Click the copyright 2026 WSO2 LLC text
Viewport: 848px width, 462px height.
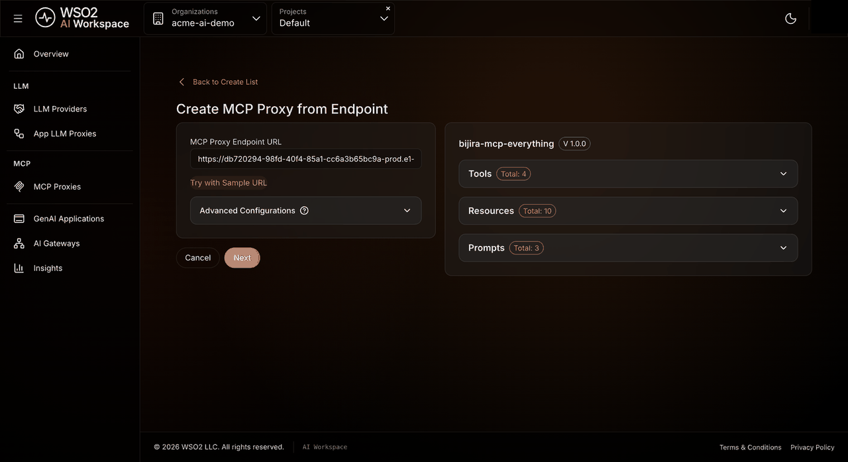(x=219, y=447)
